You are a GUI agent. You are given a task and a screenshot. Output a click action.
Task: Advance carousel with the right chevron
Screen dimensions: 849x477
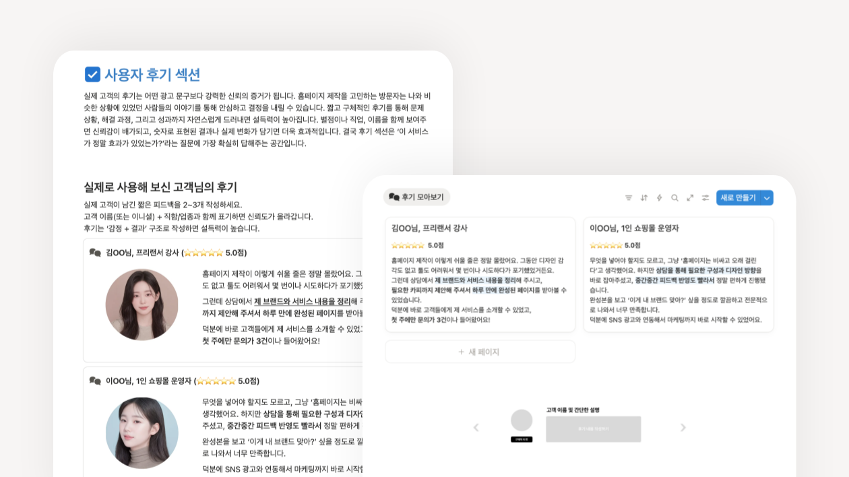683,428
